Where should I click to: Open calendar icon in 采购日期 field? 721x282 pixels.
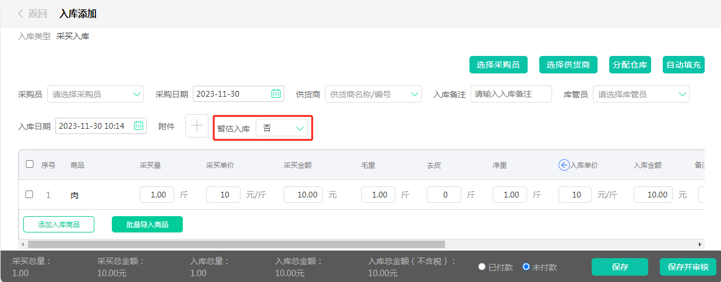276,94
